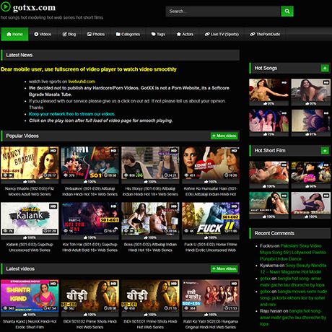The width and height of the screenshot is (332, 332).
Task: Open the Videos menu item
Action: pyautogui.click(x=43, y=34)
